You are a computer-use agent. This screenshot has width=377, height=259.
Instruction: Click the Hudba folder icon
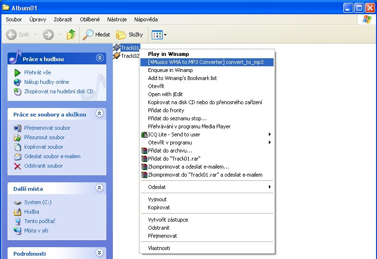click(18, 212)
